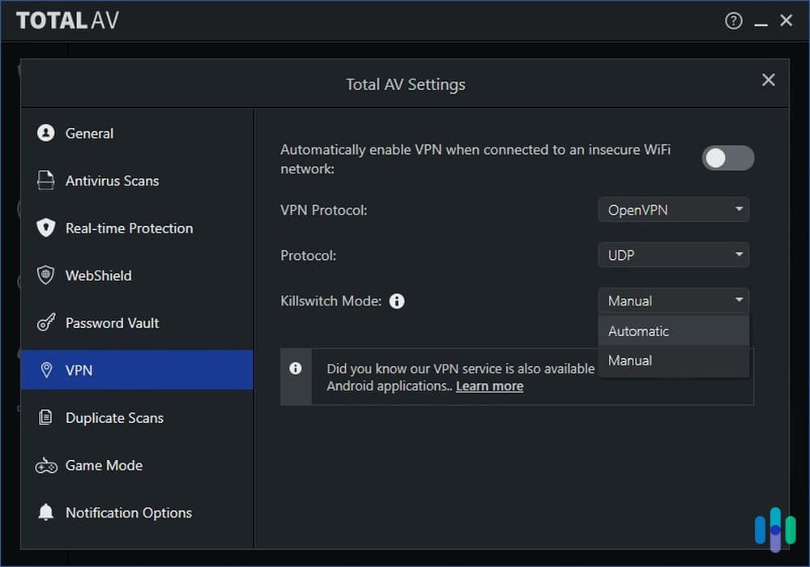Click the Password Vault key icon
The height and width of the screenshot is (567, 810).
click(x=46, y=322)
